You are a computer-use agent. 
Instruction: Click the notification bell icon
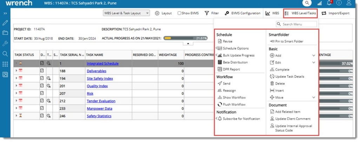329,3
